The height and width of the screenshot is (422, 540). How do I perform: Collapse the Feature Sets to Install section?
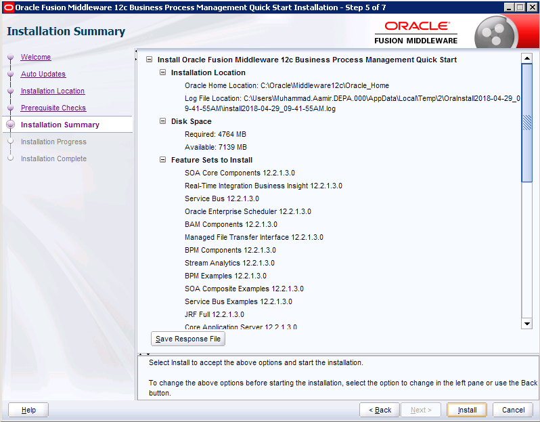pyautogui.click(x=162, y=160)
